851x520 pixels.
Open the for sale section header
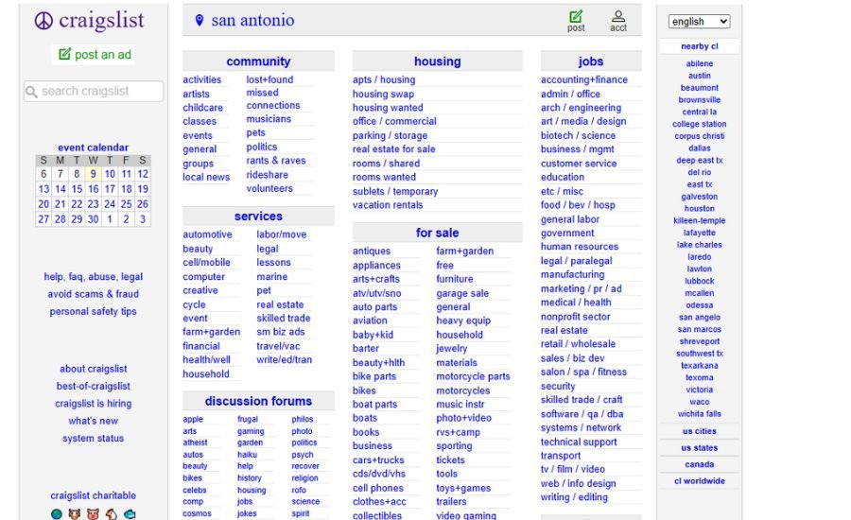(438, 233)
